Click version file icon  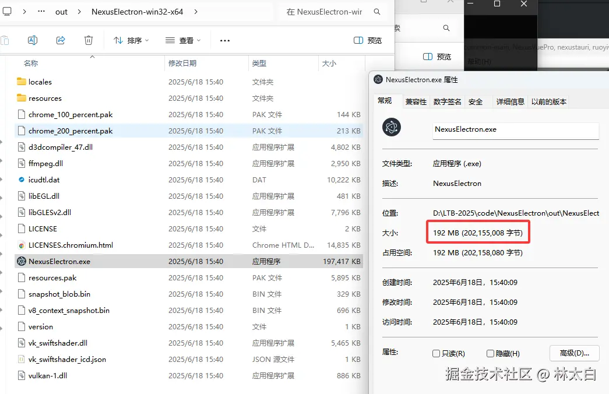coord(22,326)
